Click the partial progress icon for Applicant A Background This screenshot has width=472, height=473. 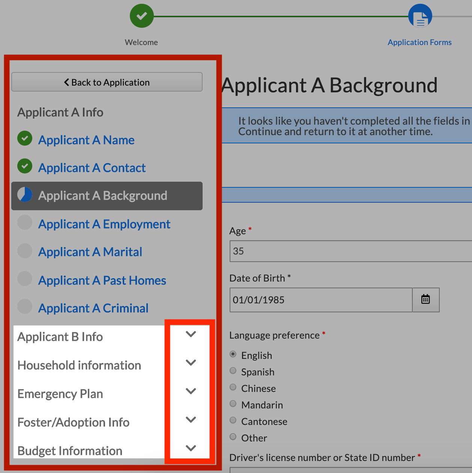coord(25,194)
